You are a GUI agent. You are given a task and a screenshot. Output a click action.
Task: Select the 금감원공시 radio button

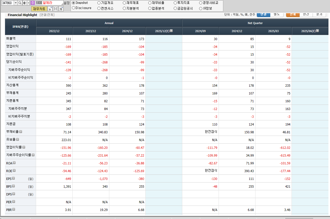click(175, 8)
